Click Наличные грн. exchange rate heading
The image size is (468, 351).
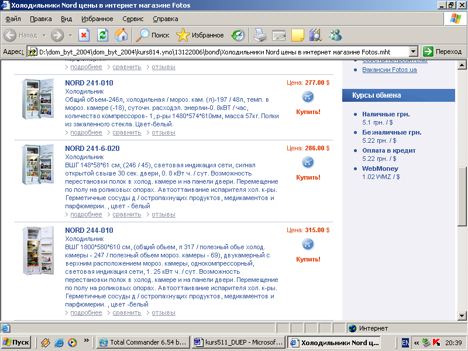tap(386, 114)
